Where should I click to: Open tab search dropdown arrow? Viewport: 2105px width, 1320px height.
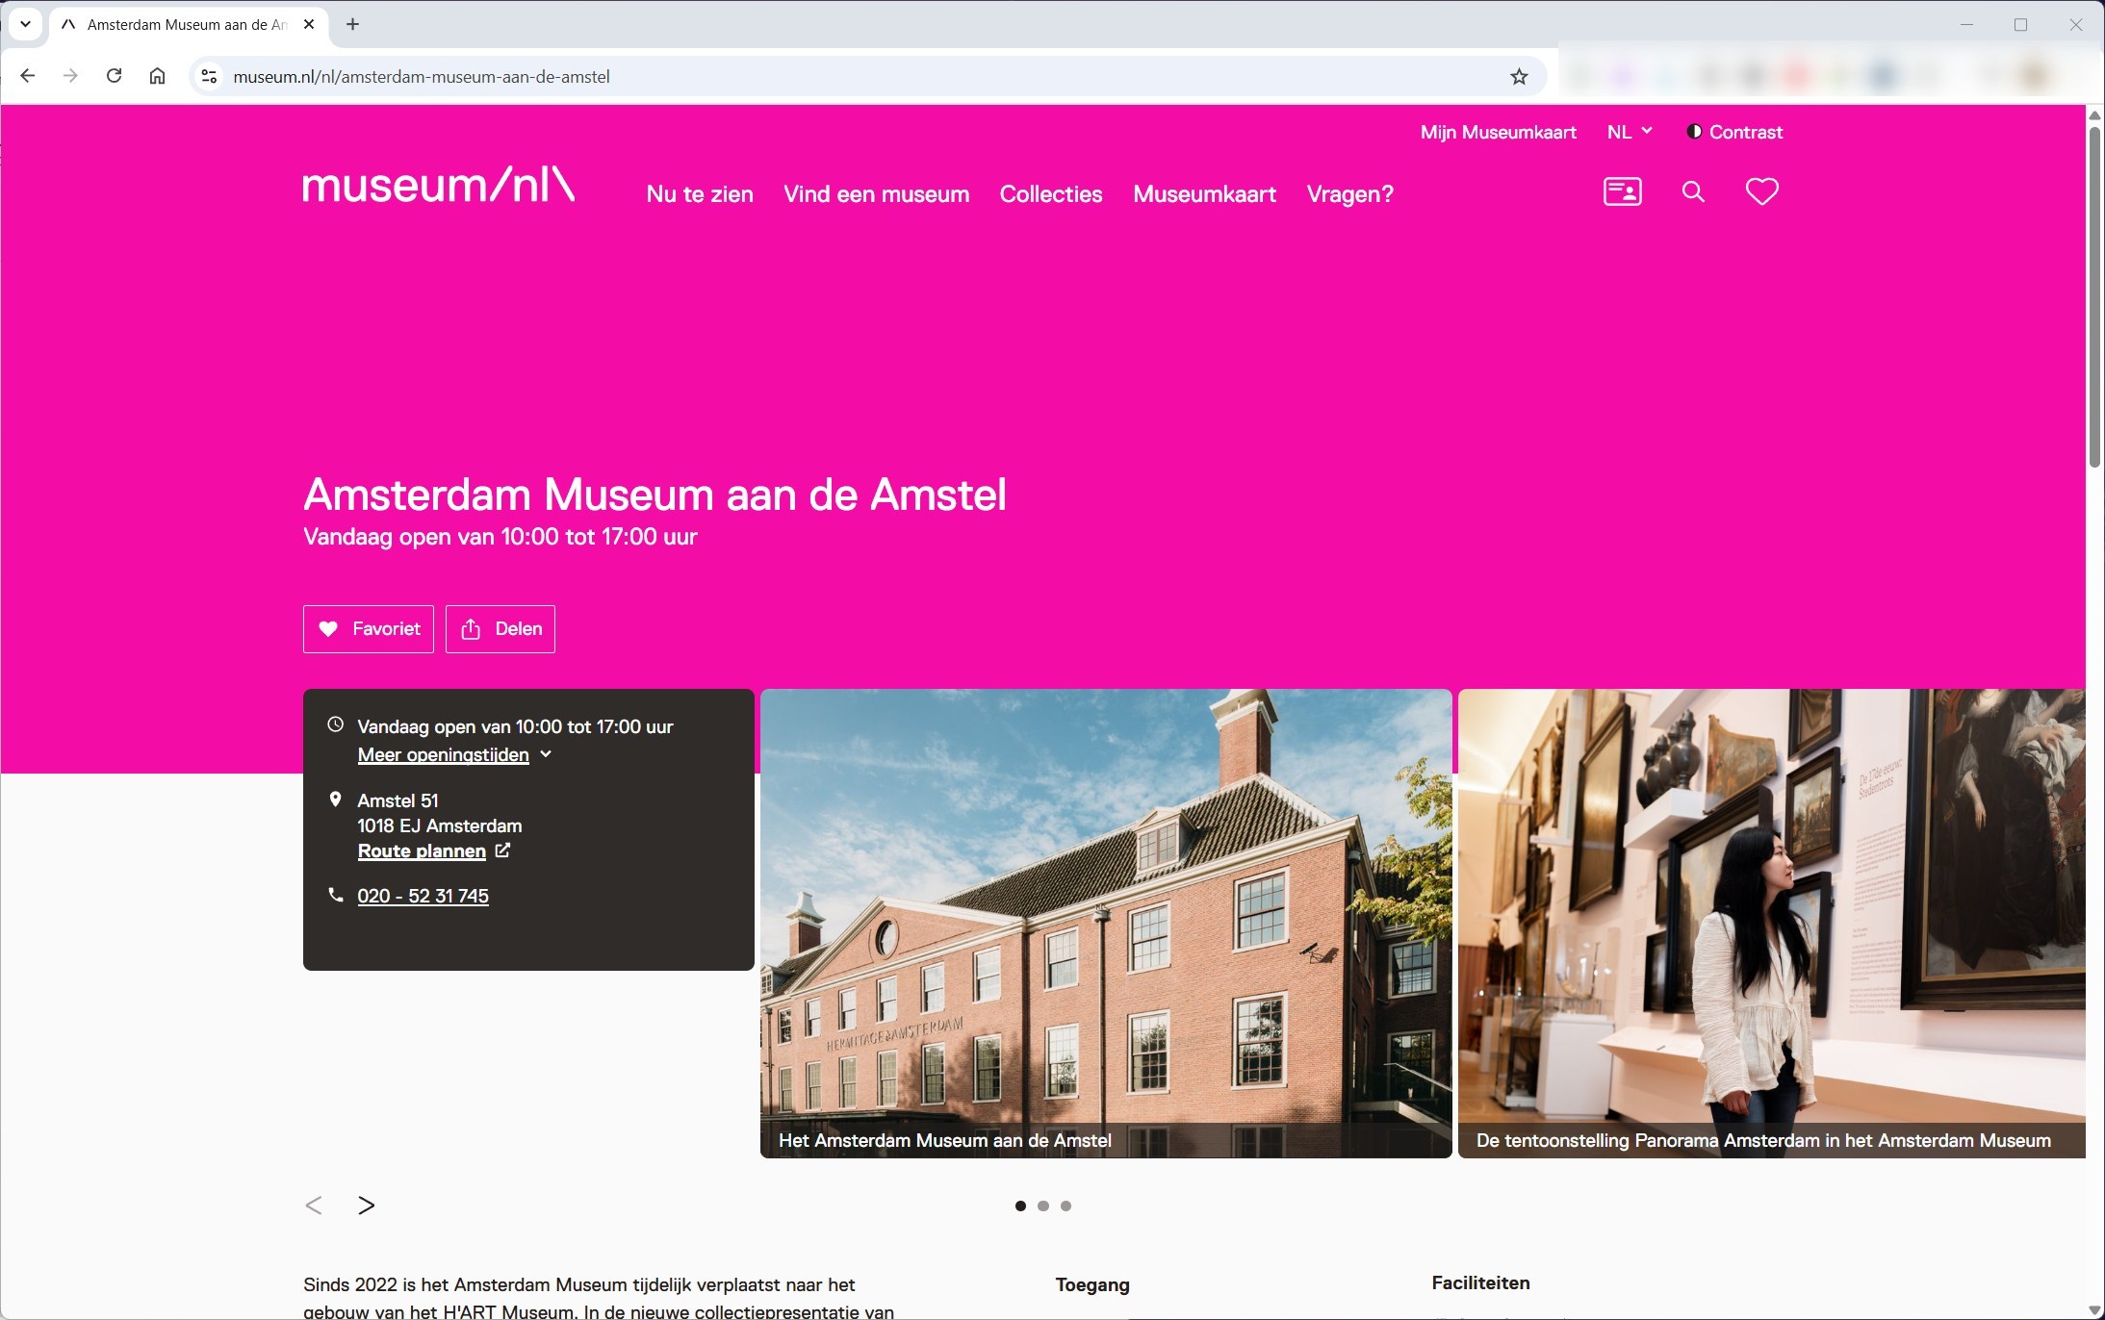tap(25, 24)
